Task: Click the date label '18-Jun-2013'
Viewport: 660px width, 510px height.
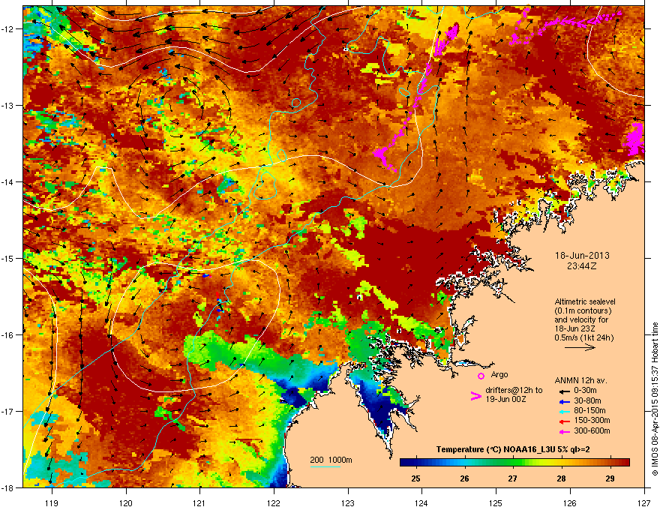Action: pyautogui.click(x=582, y=256)
